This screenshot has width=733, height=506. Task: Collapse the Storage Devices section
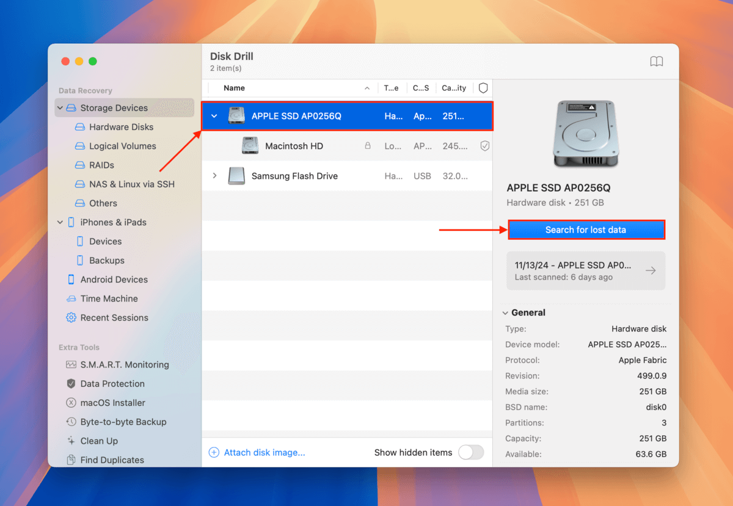(60, 108)
